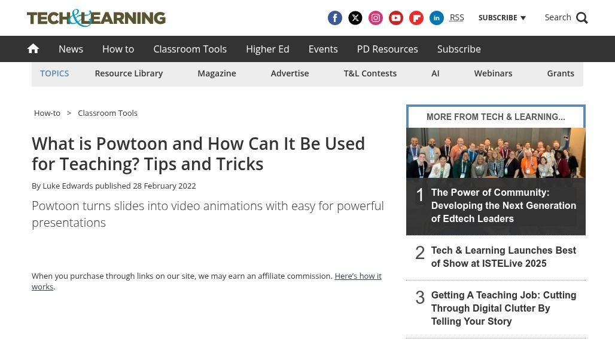Open the Magazine topic link
The width and height of the screenshot is (615, 345).
coord(217,73)
